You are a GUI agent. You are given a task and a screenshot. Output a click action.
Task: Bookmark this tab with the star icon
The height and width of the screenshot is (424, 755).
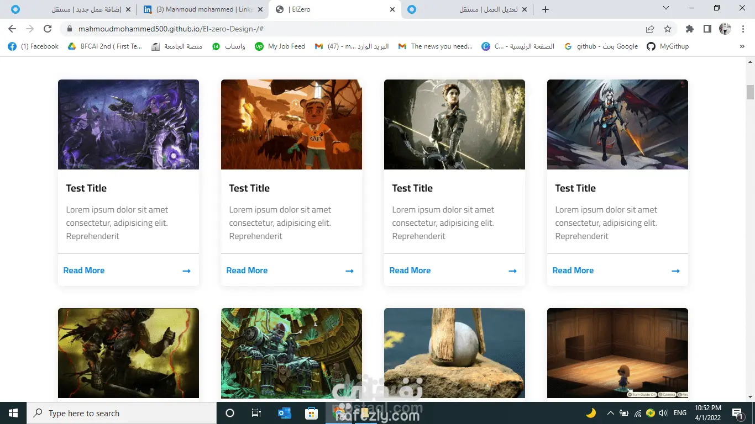(x=668, y=29)
